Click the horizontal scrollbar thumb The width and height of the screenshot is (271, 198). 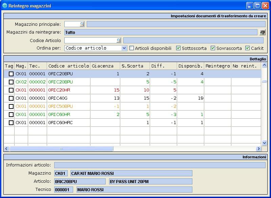[61, 148]
